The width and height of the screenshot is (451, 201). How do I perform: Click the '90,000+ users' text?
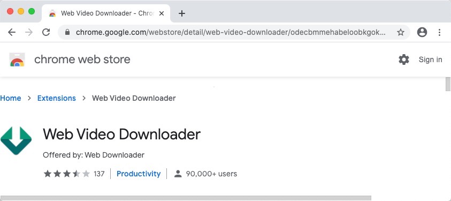point(211,174)
